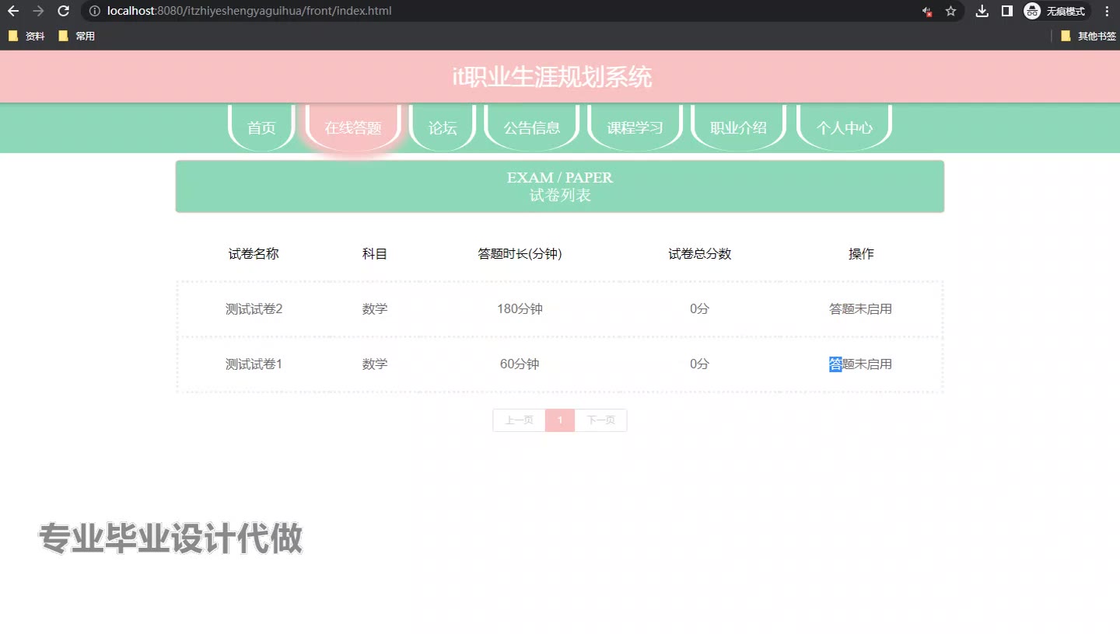Click 答题未启用 for 测试试卷2
This screenshot has width=1120, height=634.
tap(860, 309)
